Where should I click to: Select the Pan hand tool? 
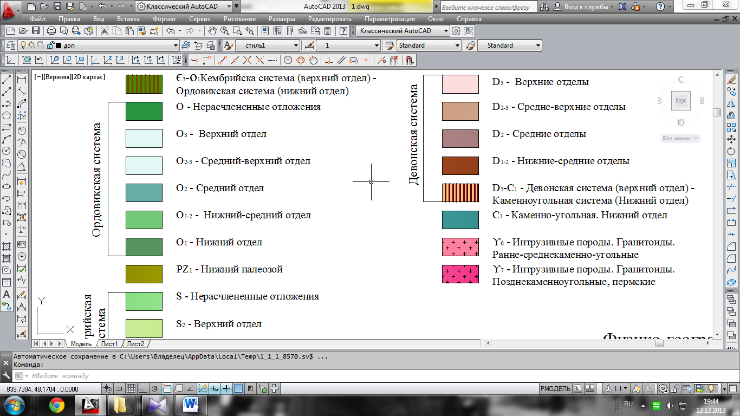(x=212, y=31)
